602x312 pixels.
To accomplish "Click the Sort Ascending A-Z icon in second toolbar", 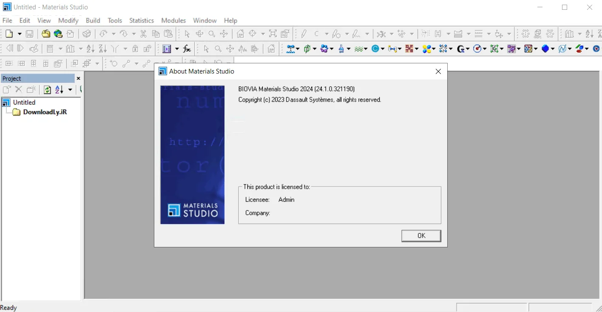I will coord(90,49).
